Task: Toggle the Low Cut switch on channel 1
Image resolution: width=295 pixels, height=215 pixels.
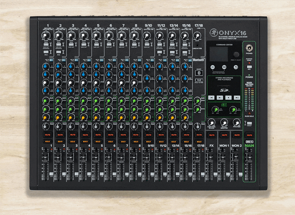Action: 46,45
